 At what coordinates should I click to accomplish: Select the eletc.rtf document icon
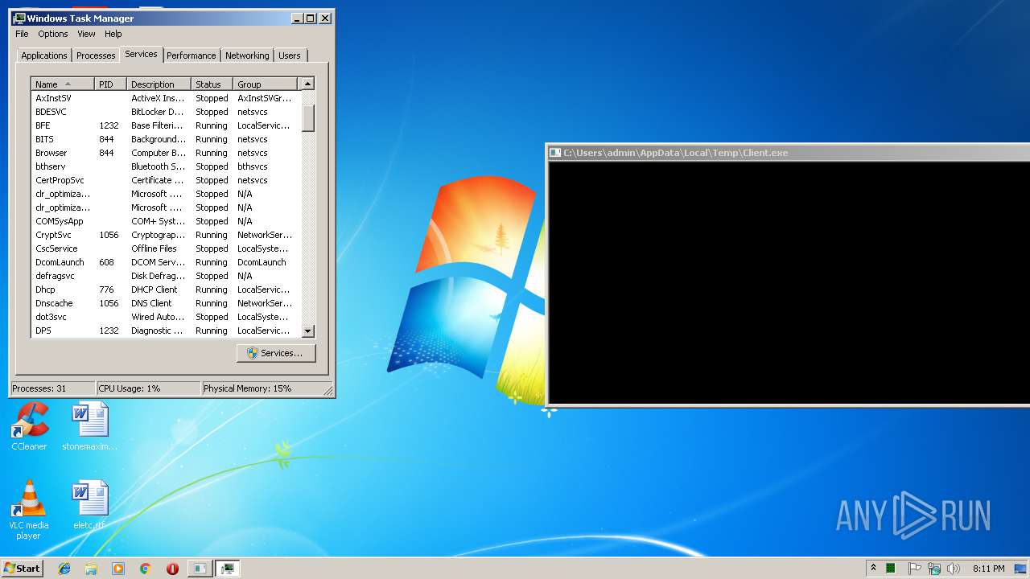pyautogui.click(x=89, y=505)
